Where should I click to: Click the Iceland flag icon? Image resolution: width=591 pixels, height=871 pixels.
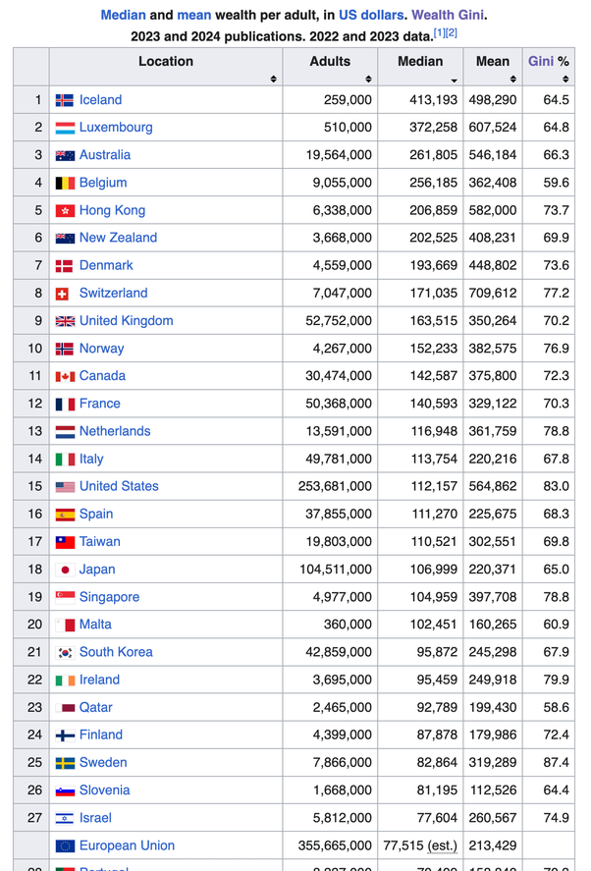65,100
